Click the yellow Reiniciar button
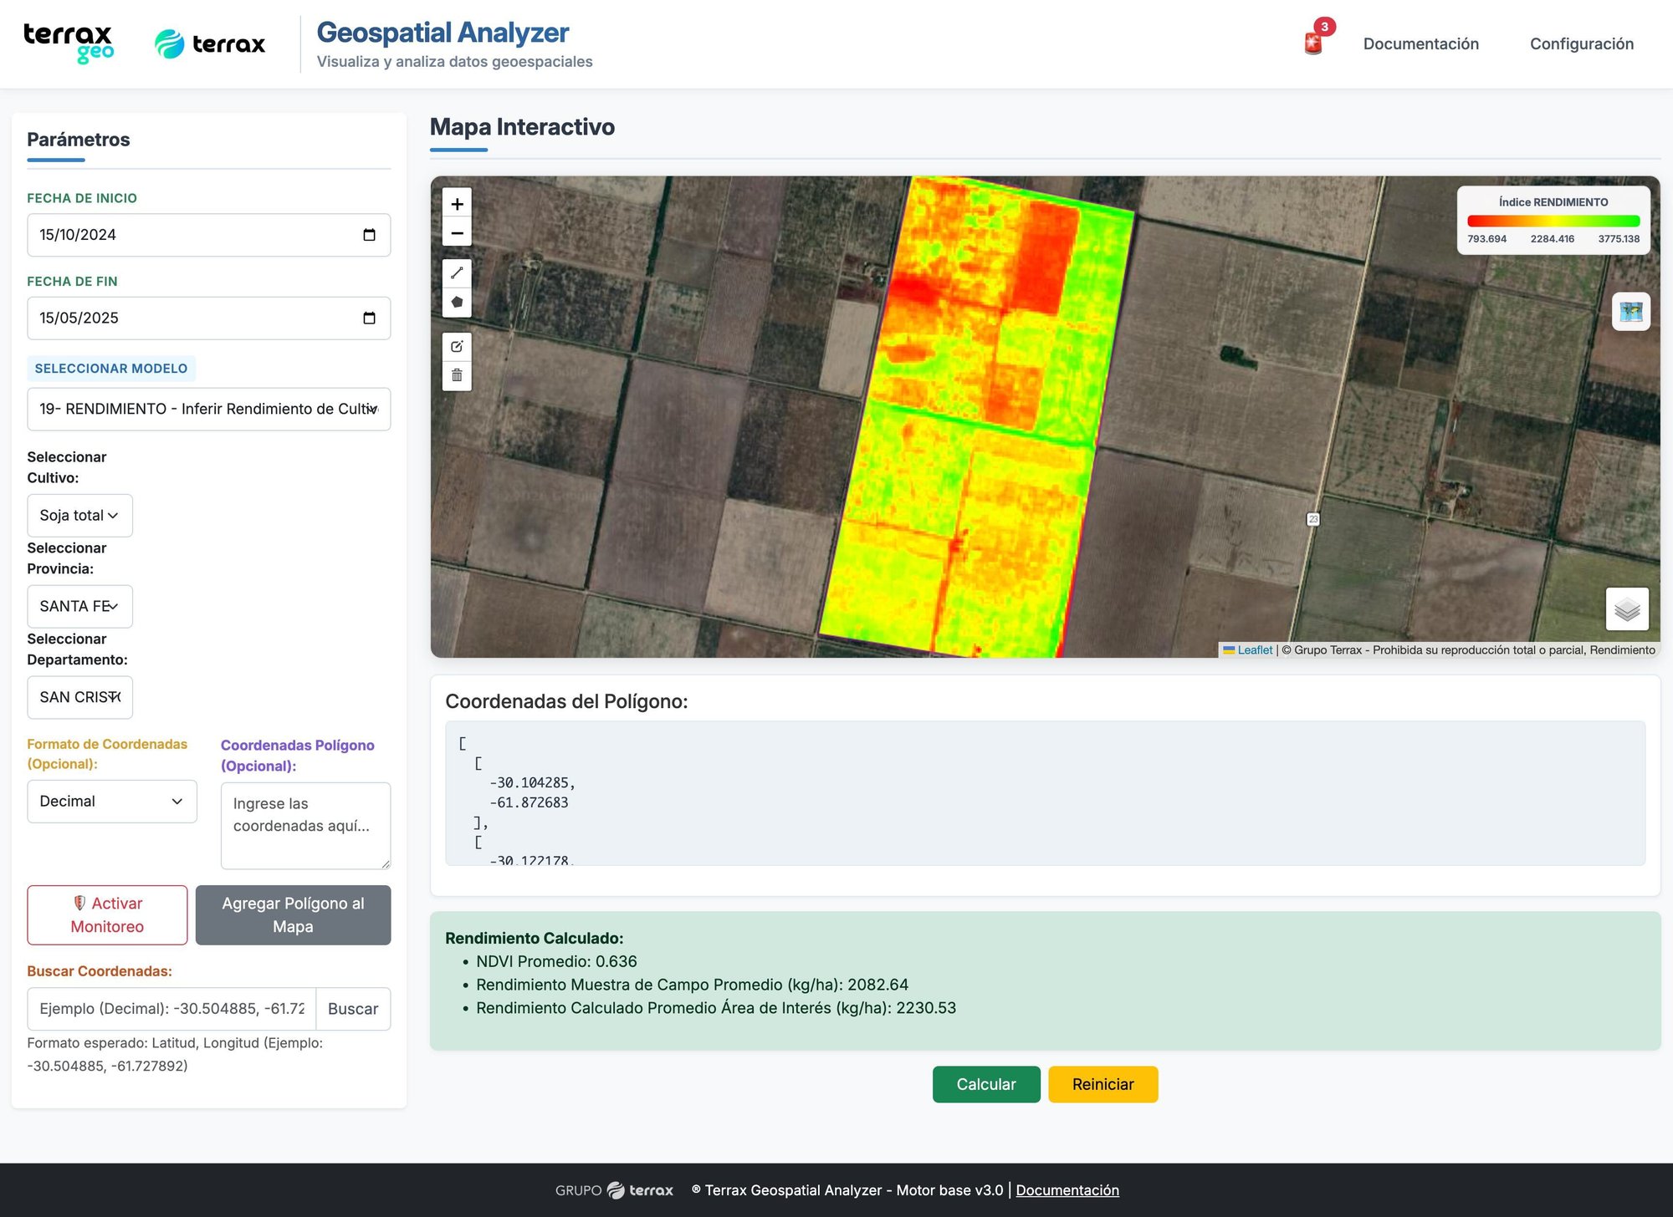The image size is (1673, 1217). (x=1103, y=1084)
